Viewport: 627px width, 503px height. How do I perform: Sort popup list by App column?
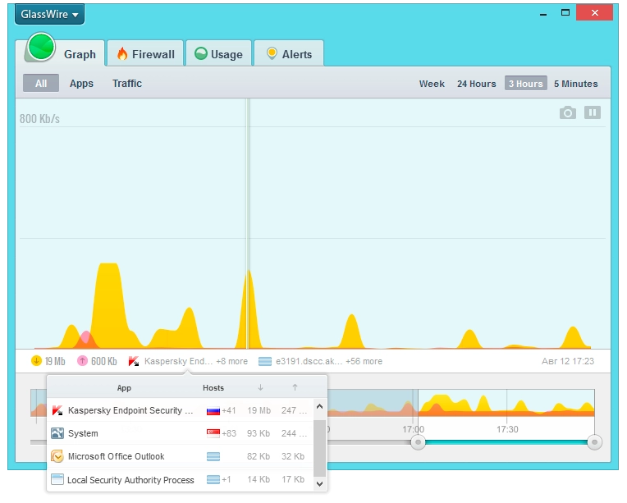coord(124,388)
